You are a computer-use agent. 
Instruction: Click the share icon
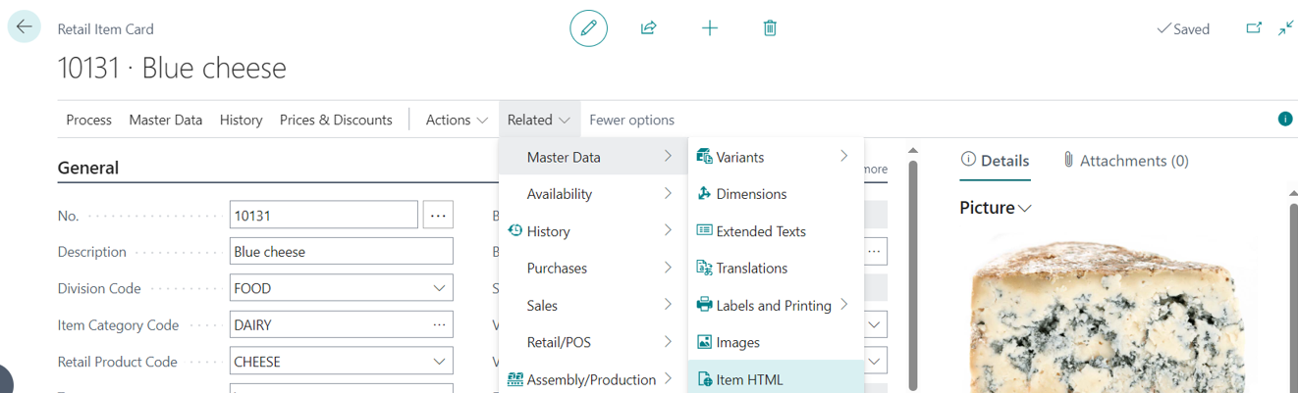pos(648,28)
